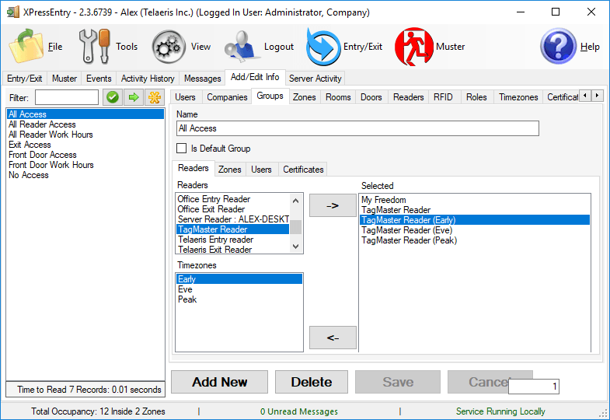Click the tab strip scroll-right arrow
This screenshot has height=420, width=610.
[597, 96]
